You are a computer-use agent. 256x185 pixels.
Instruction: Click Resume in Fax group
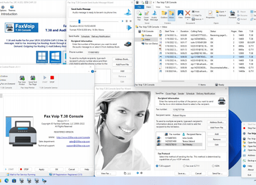242,15
